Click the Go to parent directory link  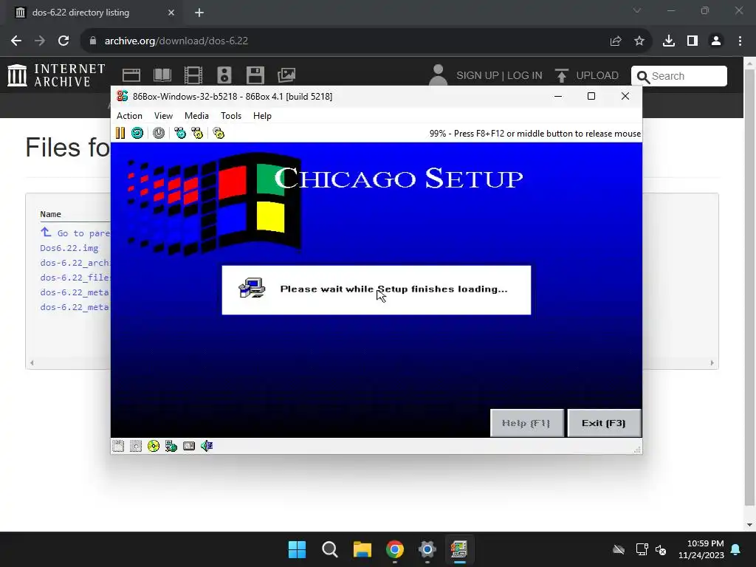click(75, 233)
